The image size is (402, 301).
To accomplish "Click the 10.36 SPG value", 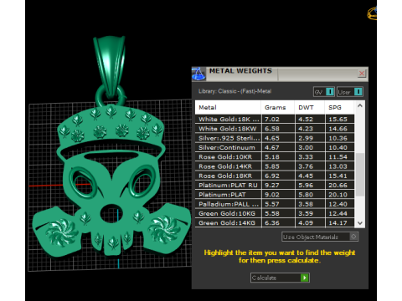I will click(338, 138).
